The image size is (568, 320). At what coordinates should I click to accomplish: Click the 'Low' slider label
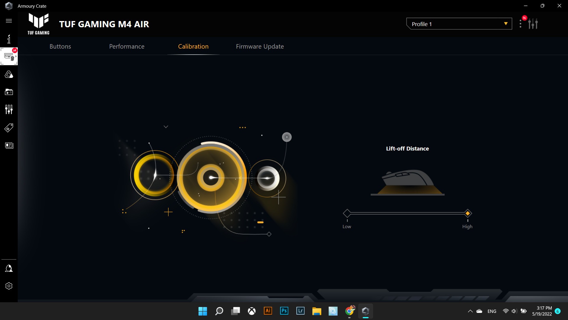click(347, 227)
